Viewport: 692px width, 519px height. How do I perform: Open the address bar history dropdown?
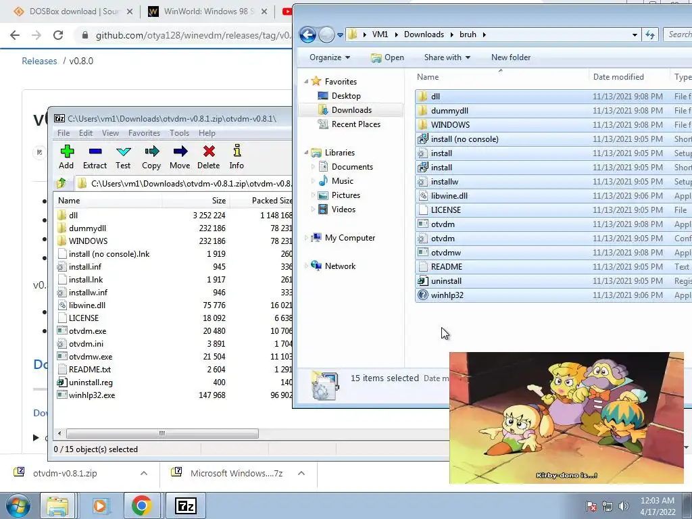pos(635,34)
